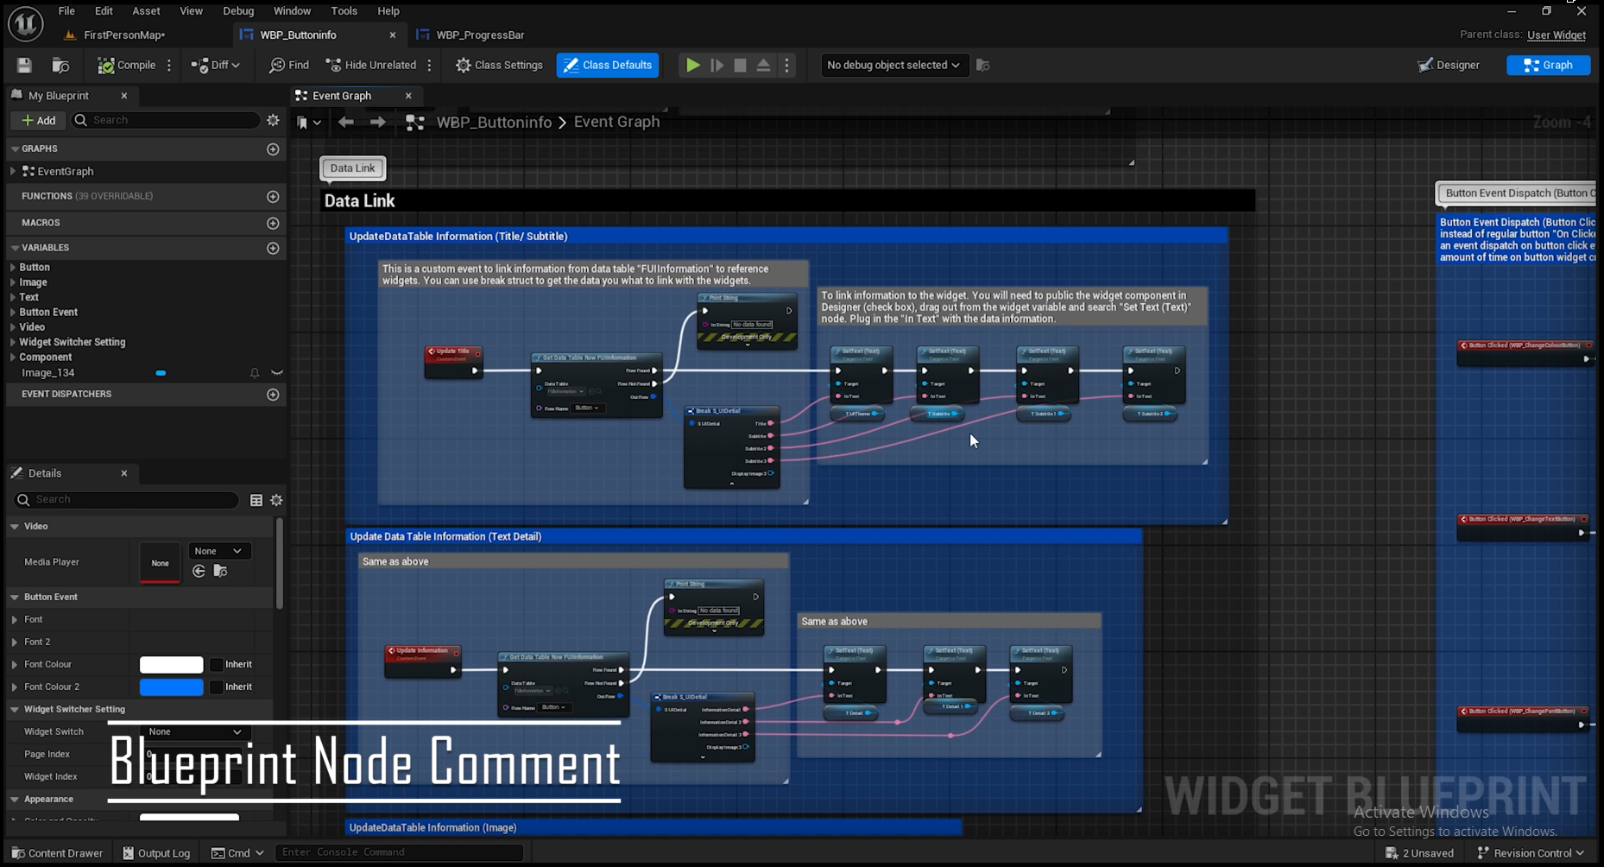Click the icon next to the debug object dropdown
Screen dimensions: 1604x867
pos(982,66)
